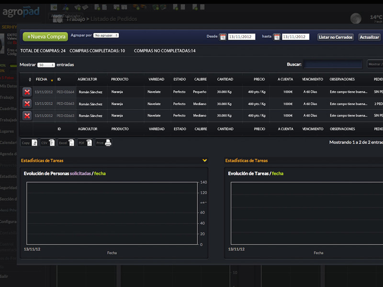Click the Nueva Compra button
The height and width of the screenshot is (287, 383).
point(45,36)
